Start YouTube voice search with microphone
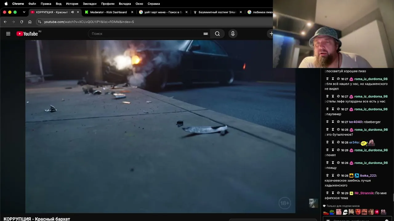The height and width of the screenshot is (221, 394). [233, 34]
